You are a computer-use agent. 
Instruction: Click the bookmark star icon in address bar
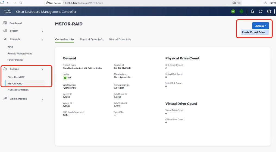tap(239, 3)
